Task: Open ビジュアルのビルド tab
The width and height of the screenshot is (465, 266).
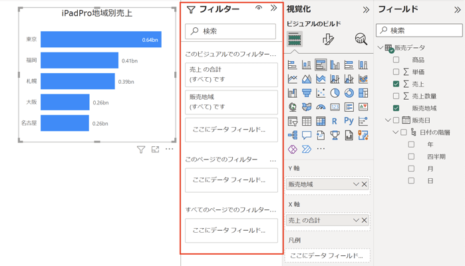Action: tap(294, 39)
